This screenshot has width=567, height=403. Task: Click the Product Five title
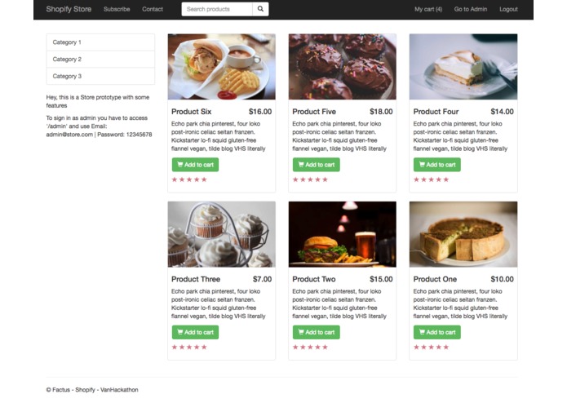[x=314, y=112]
